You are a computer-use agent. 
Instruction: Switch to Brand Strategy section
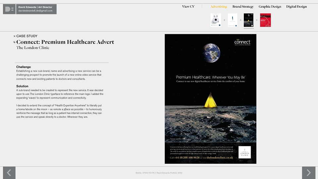[x=243, y=7]
